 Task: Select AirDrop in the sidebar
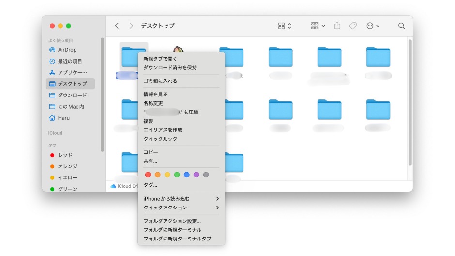coord(71,50)
